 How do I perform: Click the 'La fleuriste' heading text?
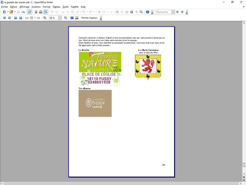[84, 50]
